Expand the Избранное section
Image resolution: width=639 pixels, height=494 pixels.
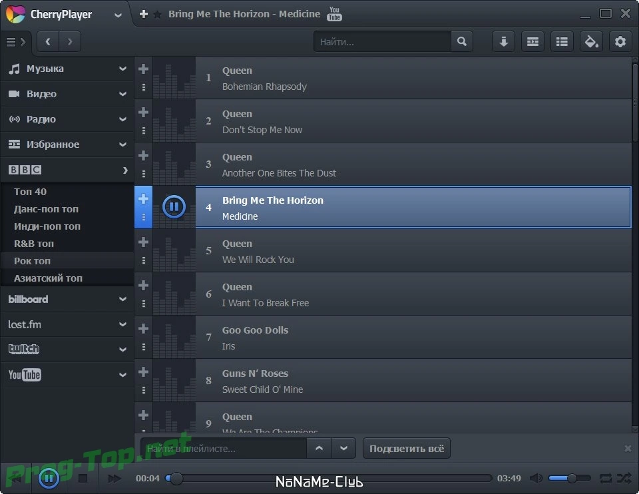(67, 144)
